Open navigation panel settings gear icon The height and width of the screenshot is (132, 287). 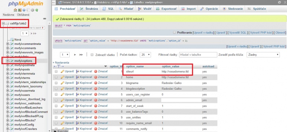[32, 10]
